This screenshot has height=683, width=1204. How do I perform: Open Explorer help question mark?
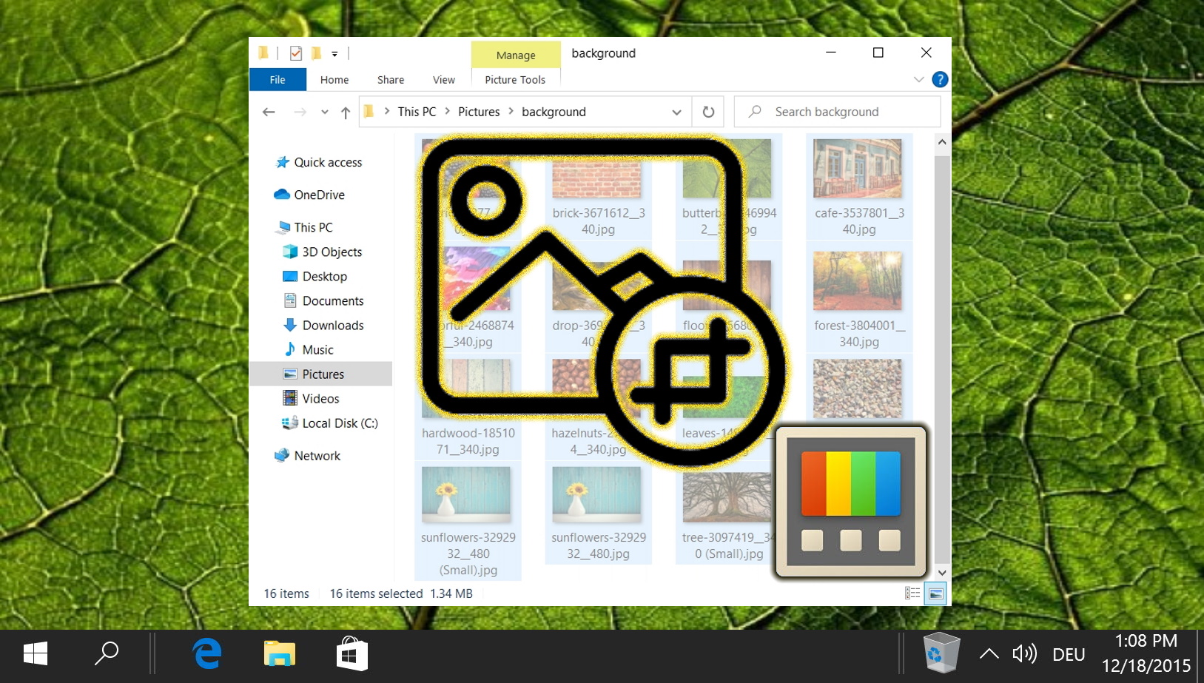[940, 79]
